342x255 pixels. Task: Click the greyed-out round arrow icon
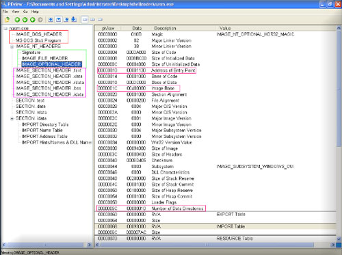[40, 20]
